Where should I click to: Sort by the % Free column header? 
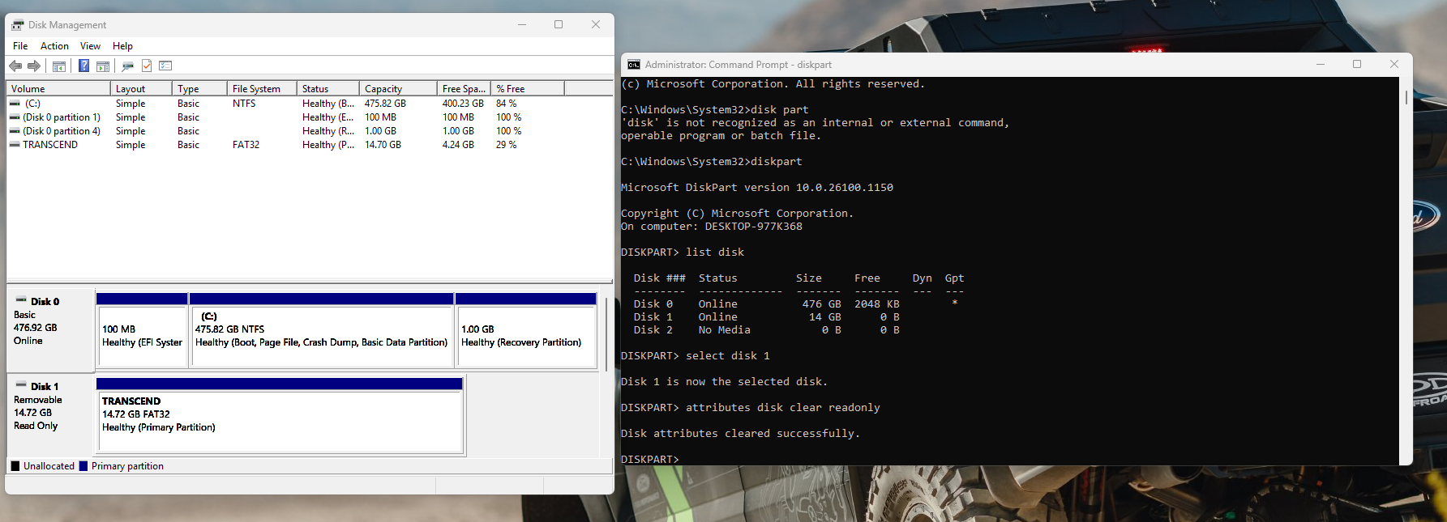pos(528,89)
